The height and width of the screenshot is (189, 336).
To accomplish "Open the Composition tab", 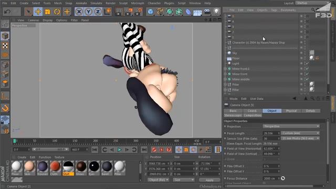I will pyautogui.click(x=253, y=115).
